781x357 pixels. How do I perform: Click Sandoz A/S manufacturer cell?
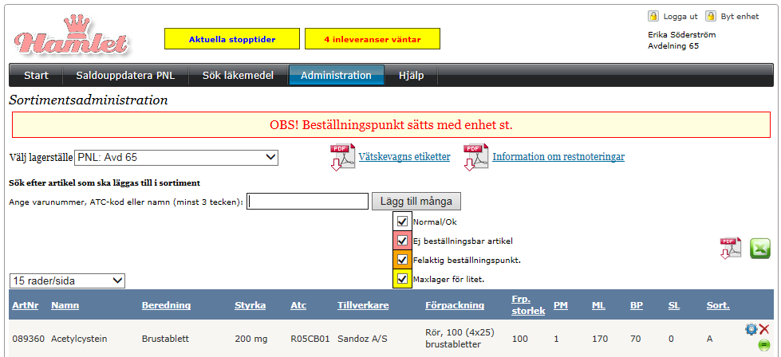point(363,339)
